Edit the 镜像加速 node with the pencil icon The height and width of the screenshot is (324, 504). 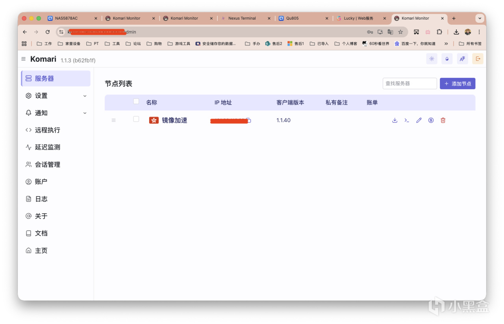click(419, 120)
